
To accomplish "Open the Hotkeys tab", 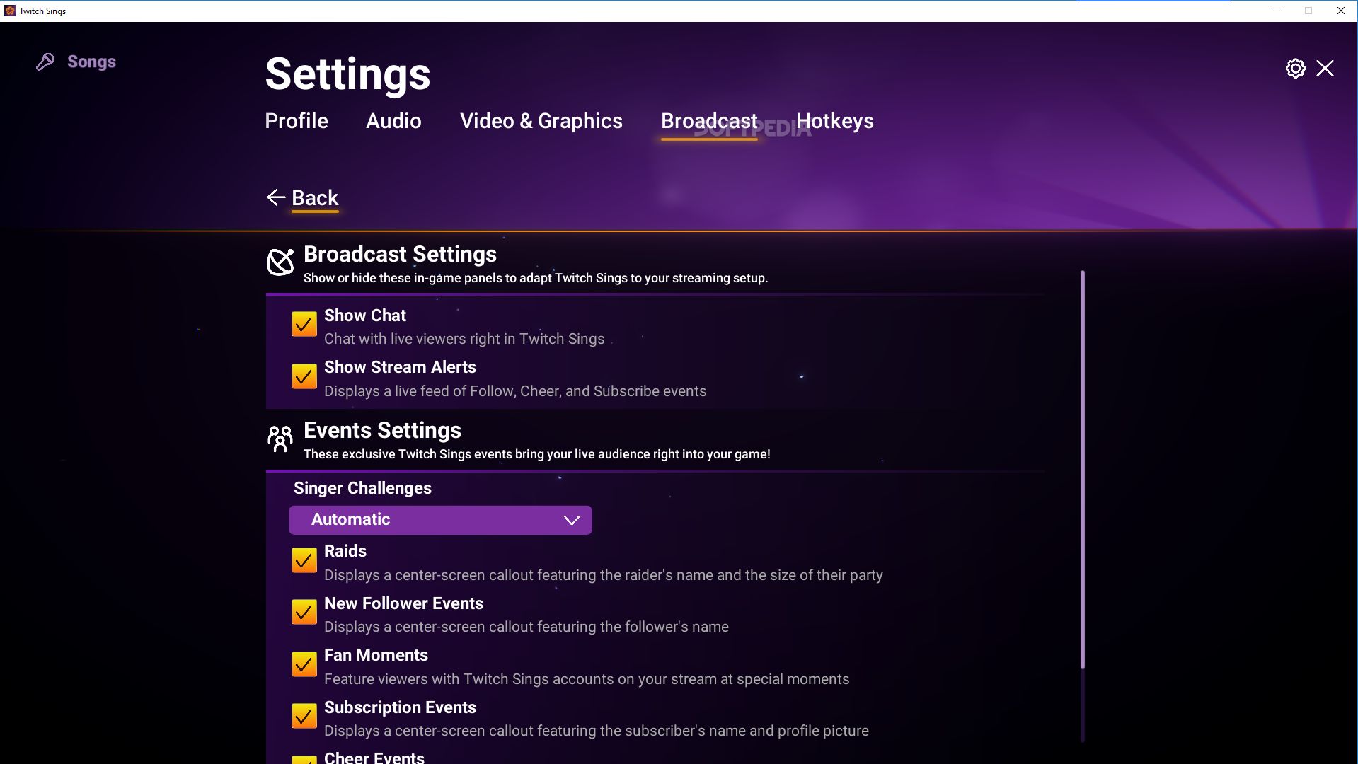I will coord(835,121).
